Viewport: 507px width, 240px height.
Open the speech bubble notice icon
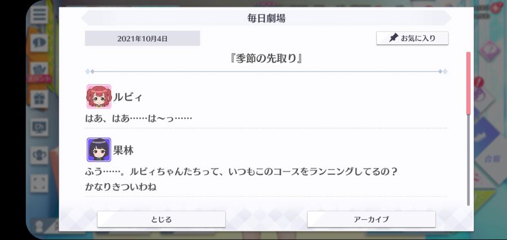[x=39, y=43]
